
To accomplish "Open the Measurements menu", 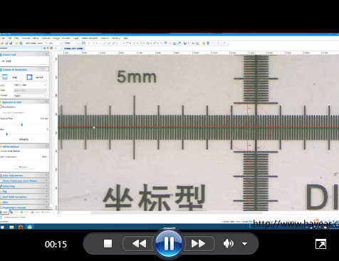I will (90, 38).
